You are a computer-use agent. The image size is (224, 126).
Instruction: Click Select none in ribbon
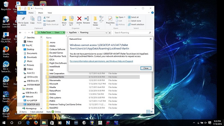pos(134,21)
